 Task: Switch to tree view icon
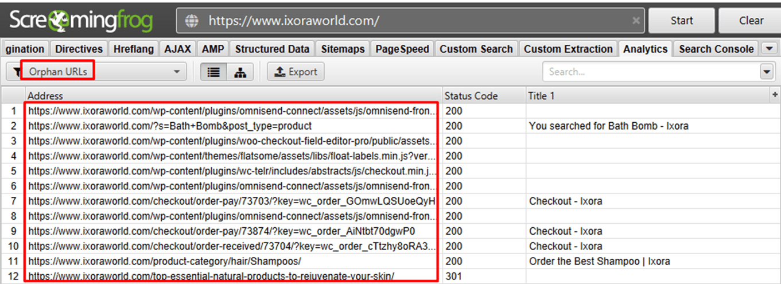click(240, 72)
